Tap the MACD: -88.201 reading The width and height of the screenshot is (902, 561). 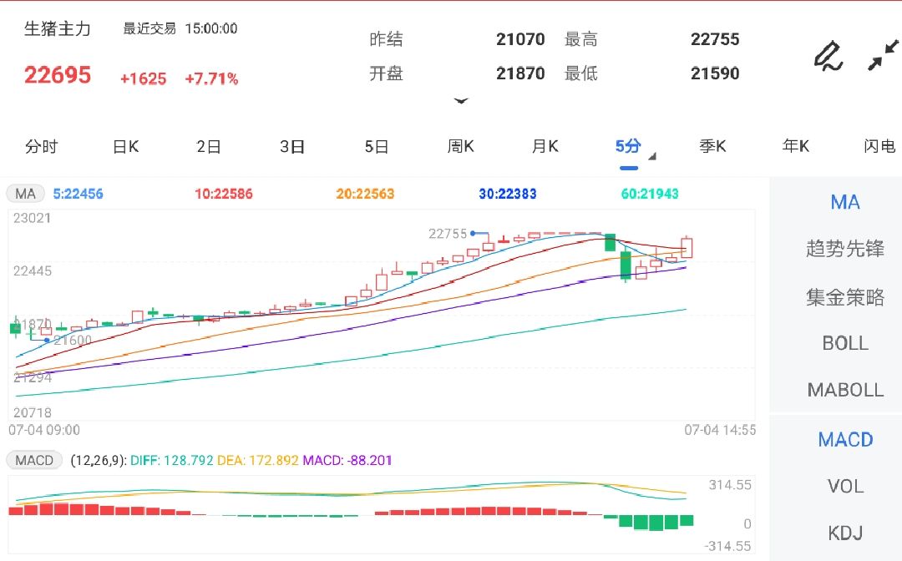(x=347, y=461)
